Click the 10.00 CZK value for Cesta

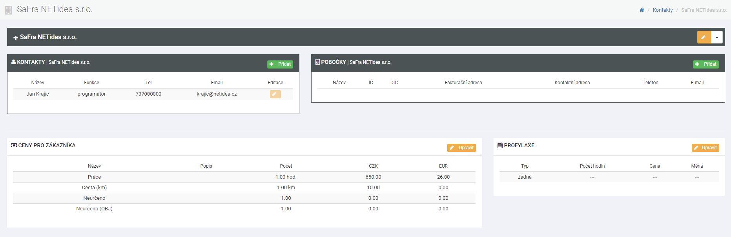coord(373,188)
